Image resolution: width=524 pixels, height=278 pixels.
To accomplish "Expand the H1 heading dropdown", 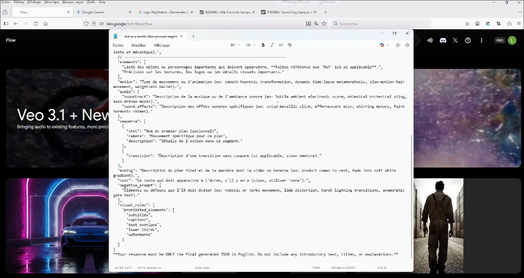I will click(x=235, y=45).
